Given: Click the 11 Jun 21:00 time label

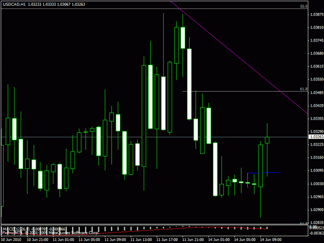Looking at the screenshot, I should [x=193, y=240].
